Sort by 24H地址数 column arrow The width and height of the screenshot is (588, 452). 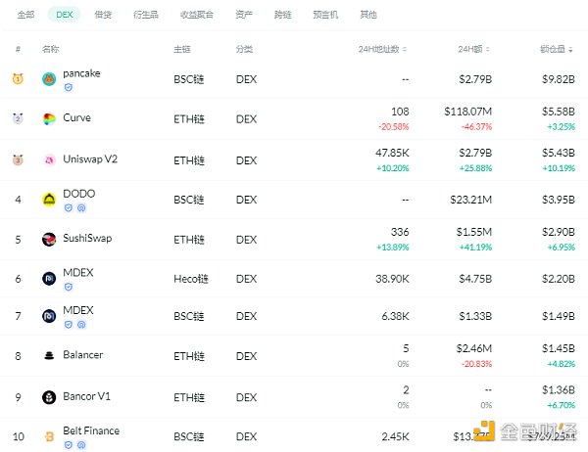405,49
